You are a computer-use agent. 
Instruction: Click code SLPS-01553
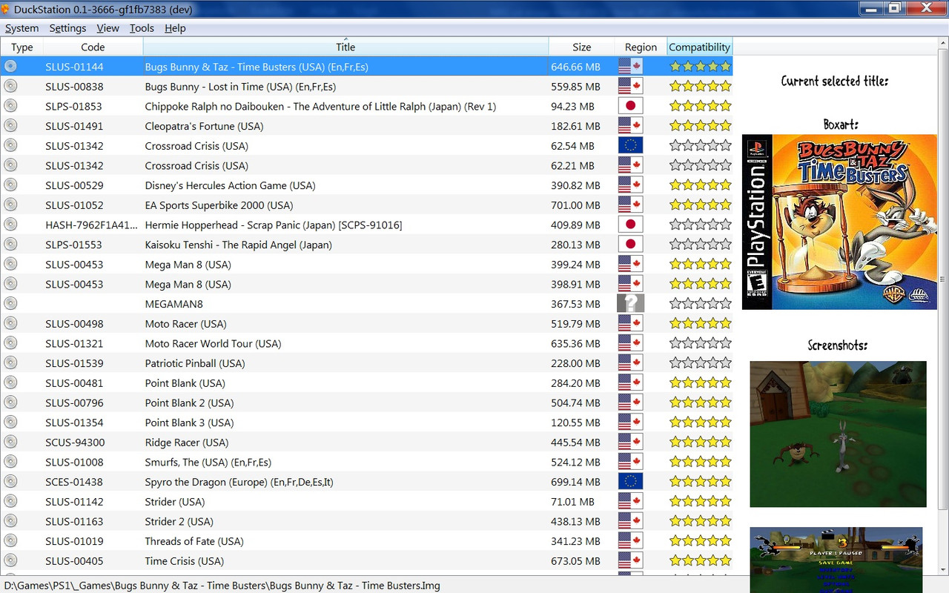coord(73,244)
